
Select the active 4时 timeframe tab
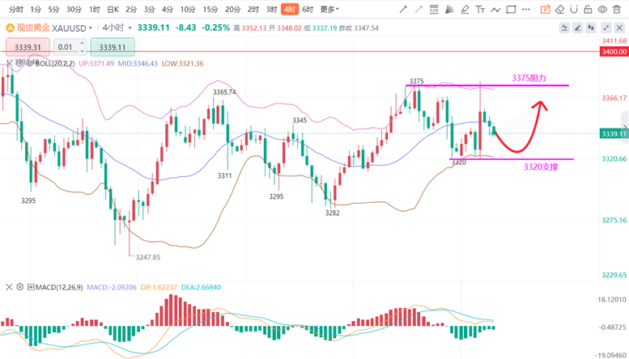(x=290, y=9)
